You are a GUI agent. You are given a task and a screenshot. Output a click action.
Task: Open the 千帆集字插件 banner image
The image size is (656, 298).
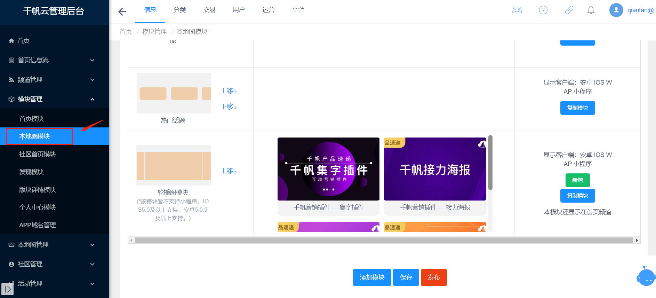(328, 169)
